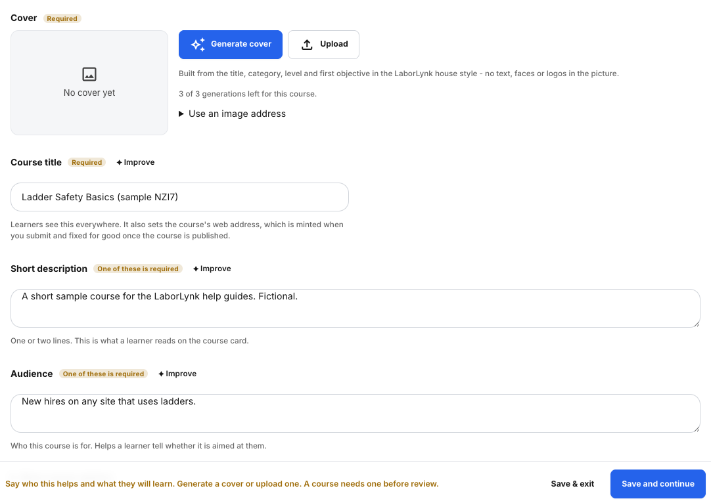Click the Upload cover button
Screen dimensions: 711x503
[x=323, y=45]
